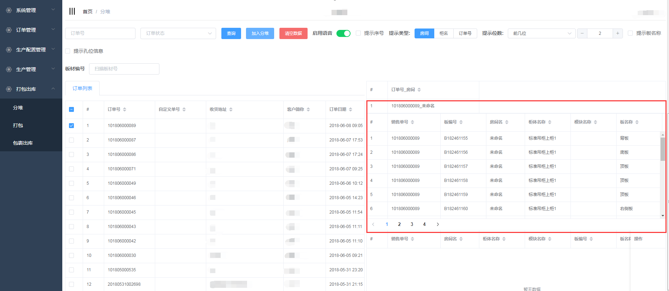Click the red 清空数据 button
Screen dimensions: 669x291
point(293,33)
